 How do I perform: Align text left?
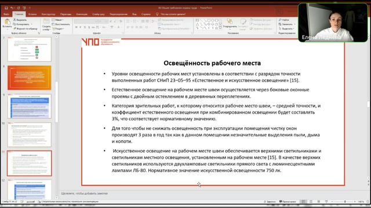128,27
